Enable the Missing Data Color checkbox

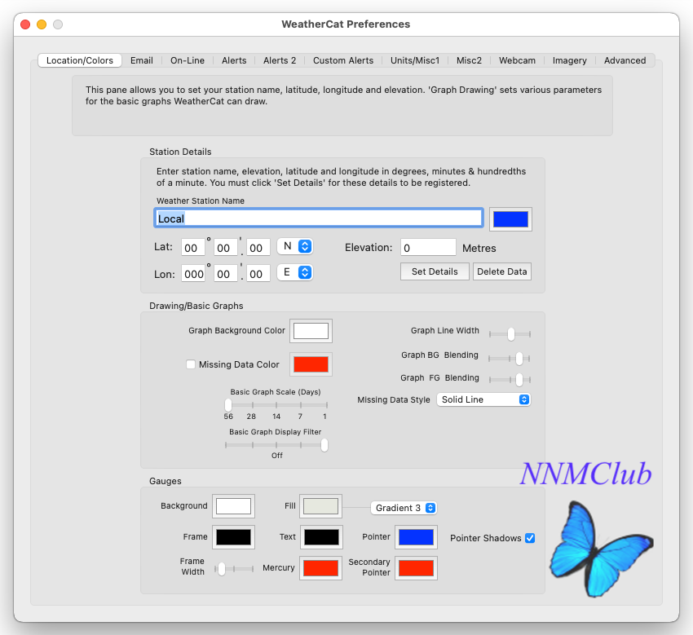click(x=191, y=364)
